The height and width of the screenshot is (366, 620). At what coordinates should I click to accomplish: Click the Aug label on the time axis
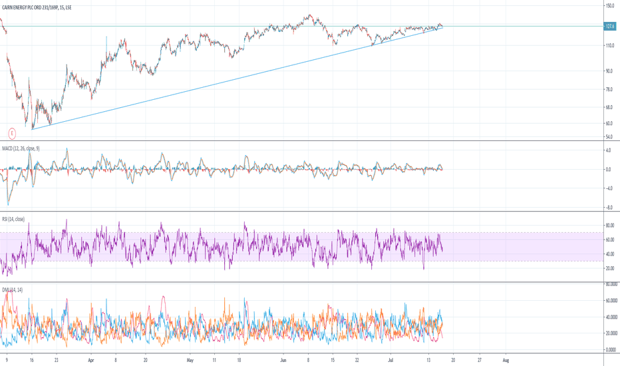pos(506,361)
